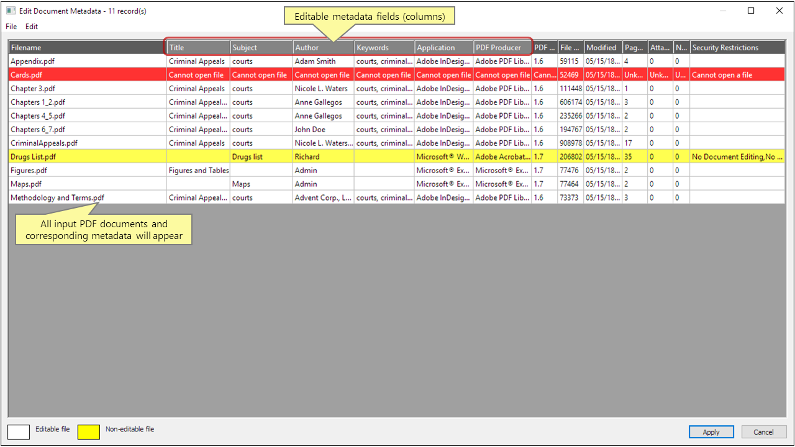The image size is (795, 447).
Task: Click the Subject column header
Action: coord(261,47)
